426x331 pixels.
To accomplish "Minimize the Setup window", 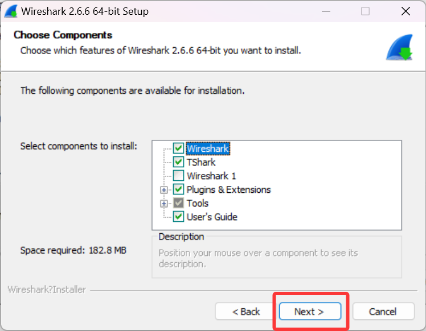I will pyautogui.click(x=326, y=11).
